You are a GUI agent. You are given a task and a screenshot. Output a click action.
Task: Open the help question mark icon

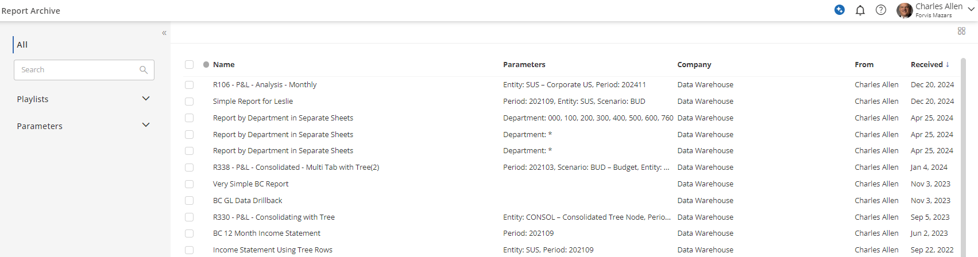pos(880,10)
